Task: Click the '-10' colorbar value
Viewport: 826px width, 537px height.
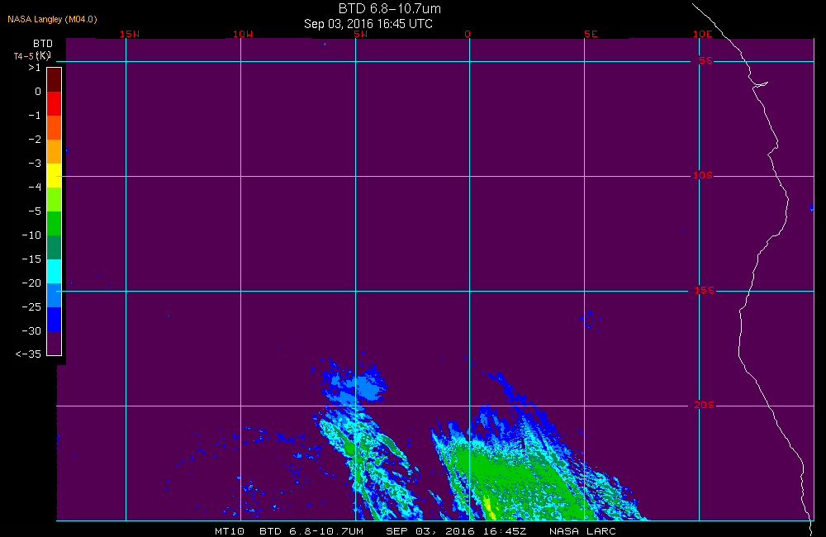Action: pyautogui.click(x=31, y=235)
